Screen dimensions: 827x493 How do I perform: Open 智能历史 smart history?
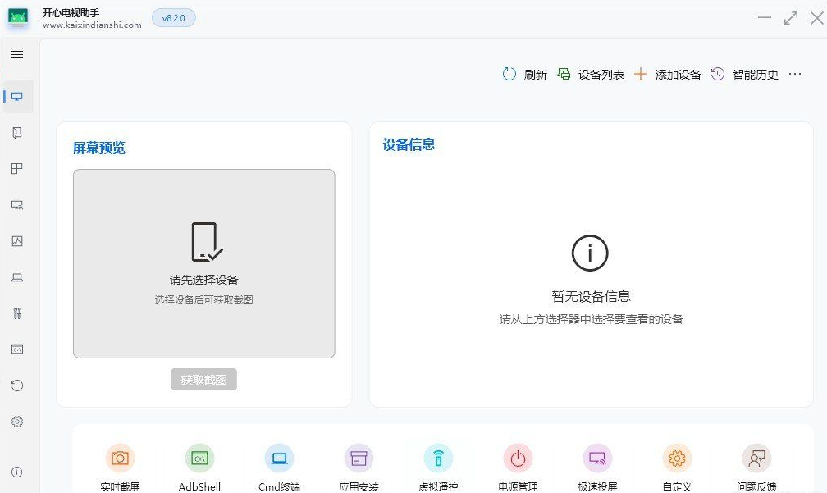click(745, 75)
